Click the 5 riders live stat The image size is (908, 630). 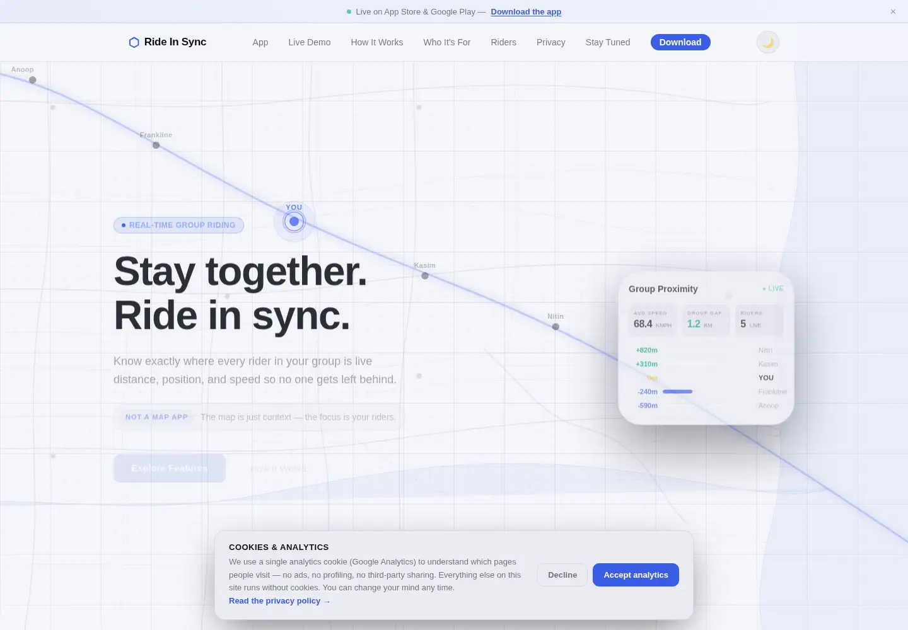[759, 320]
